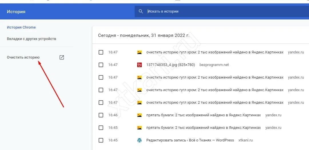Check the box for the 16:45 прятать бумаги entry
Screen dimensions: 309x150
101,128
